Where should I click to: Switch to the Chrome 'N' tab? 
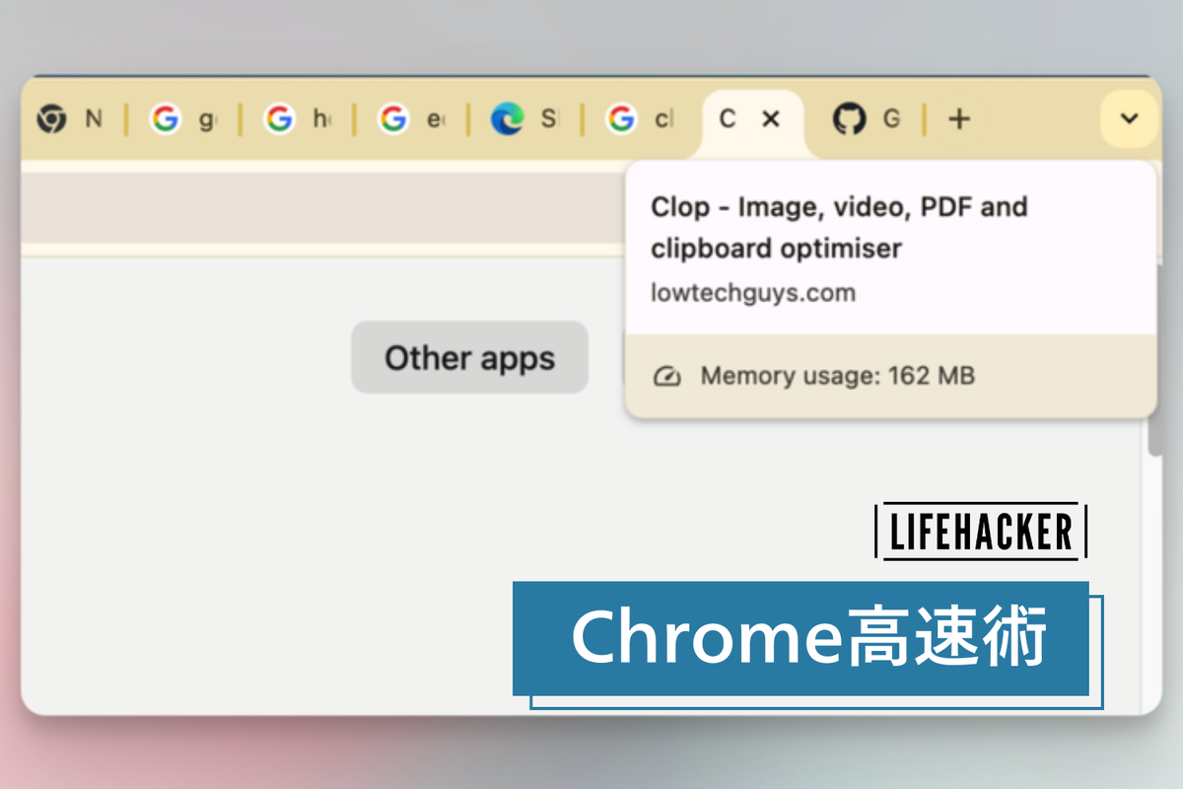(69, 119)
